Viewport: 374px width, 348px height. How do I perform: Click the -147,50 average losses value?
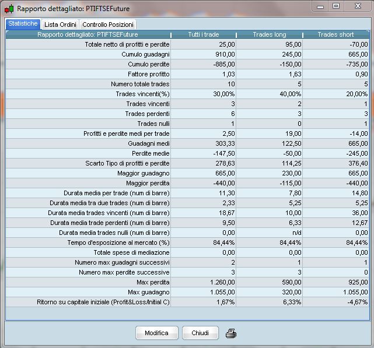(224, 153)
